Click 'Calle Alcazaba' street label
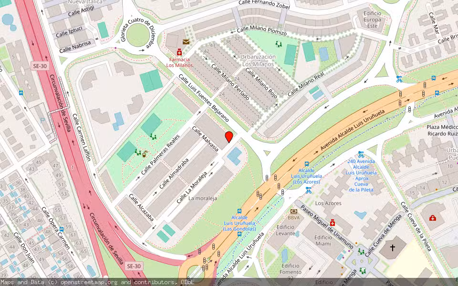The height and width of the screenshot is (286, 458). (141, 207)
